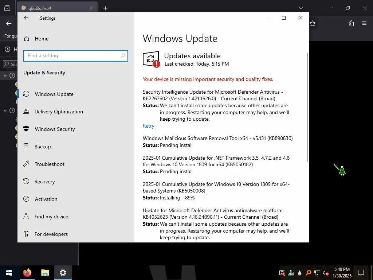
Task: Select Windows Update in the sidebar
Action: coord(48,94)
